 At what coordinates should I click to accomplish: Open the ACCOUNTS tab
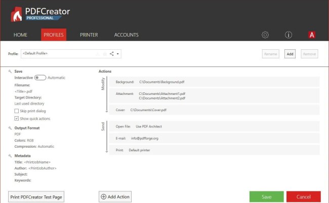[127, 35]
